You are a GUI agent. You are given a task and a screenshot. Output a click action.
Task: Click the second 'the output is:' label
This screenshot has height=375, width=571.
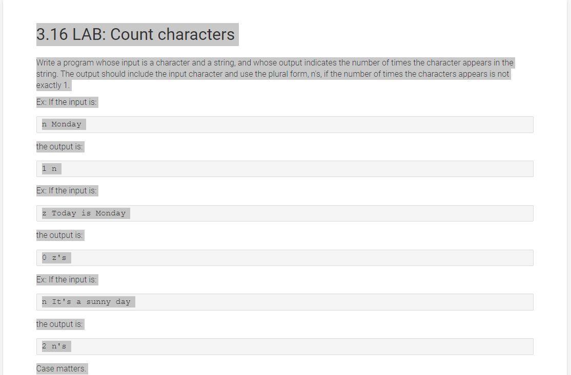point(59,235)
